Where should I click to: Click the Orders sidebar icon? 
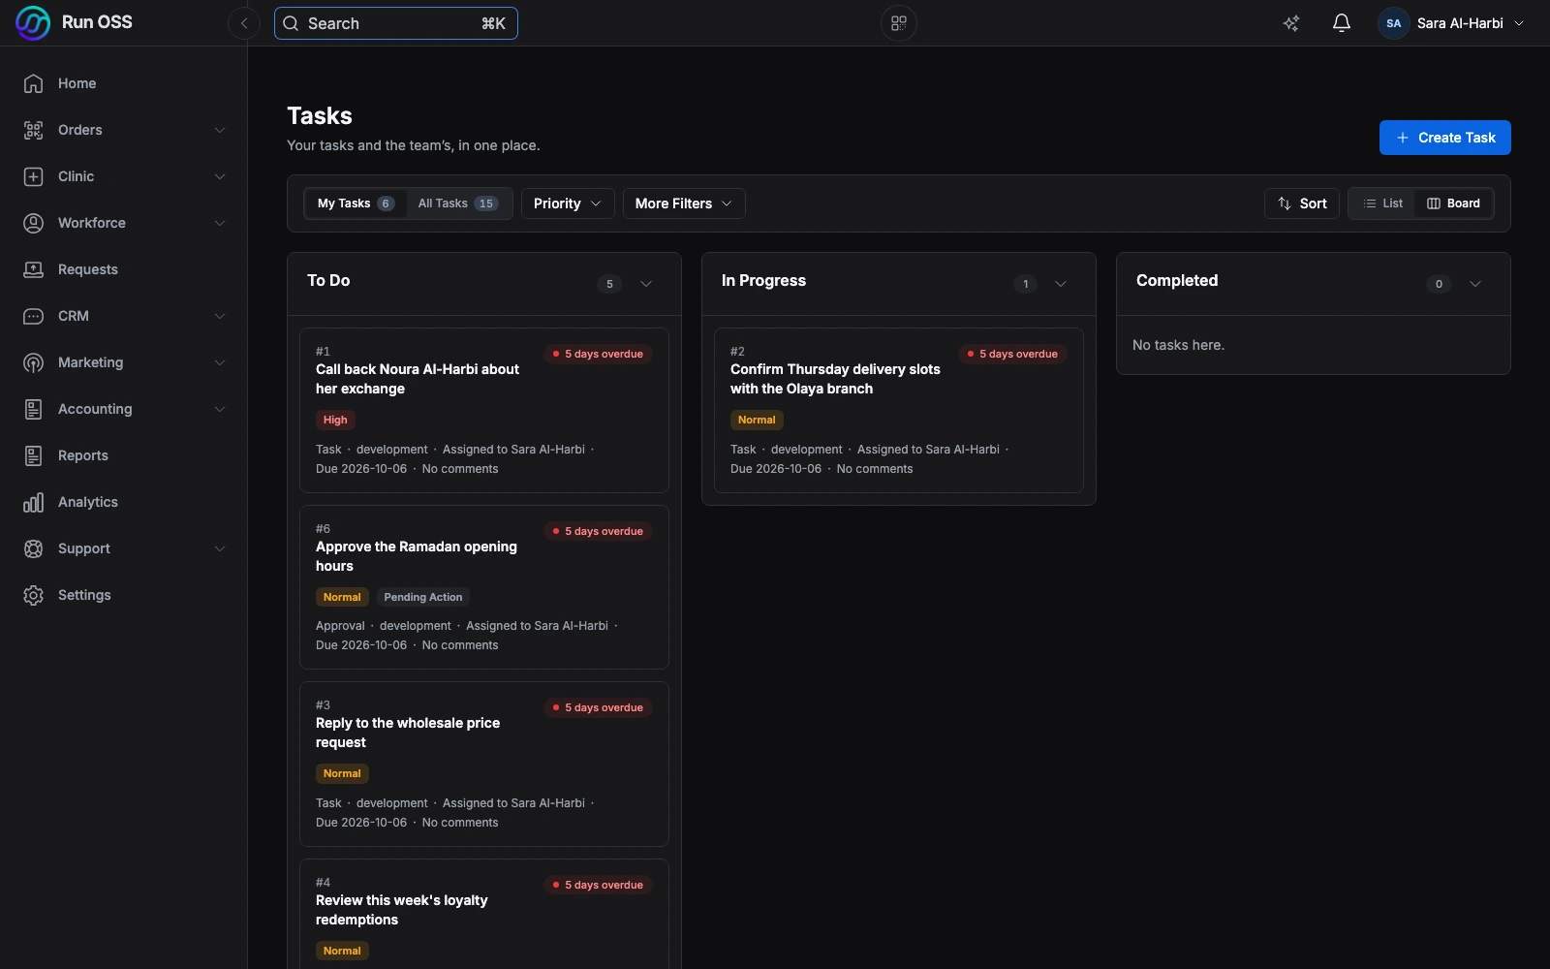click(x=34, y=130)
